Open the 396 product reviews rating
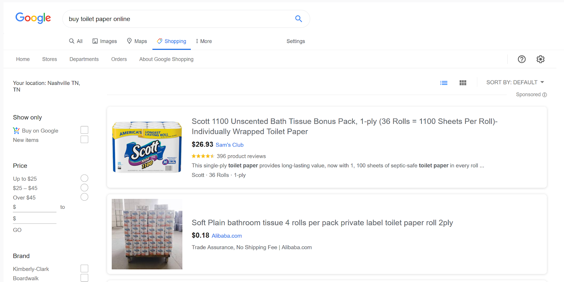 (x=229, y=156)
